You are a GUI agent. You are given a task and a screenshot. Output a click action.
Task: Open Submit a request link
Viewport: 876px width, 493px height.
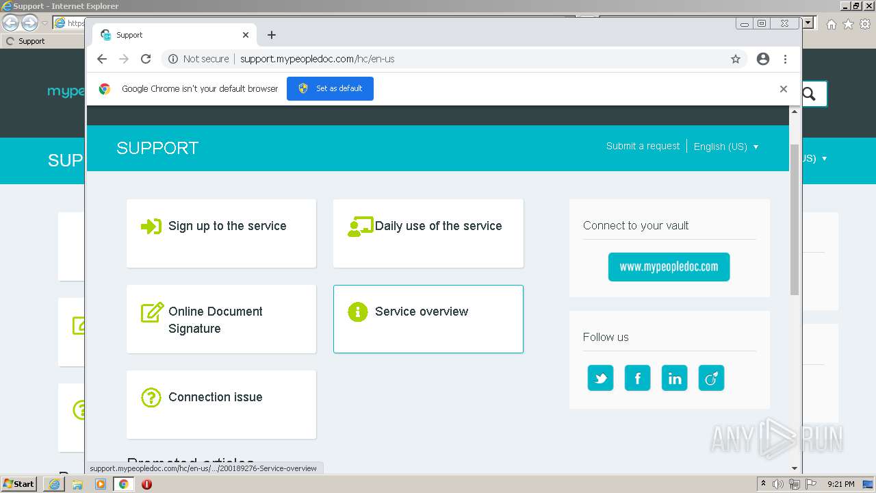(643, 146)
